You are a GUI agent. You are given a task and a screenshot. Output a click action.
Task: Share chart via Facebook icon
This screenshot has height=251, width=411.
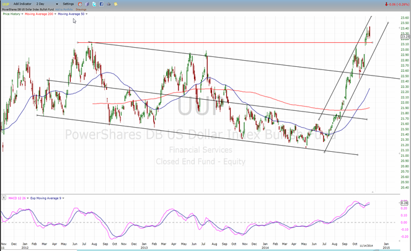pyautogui.click(x=102, y=4)
